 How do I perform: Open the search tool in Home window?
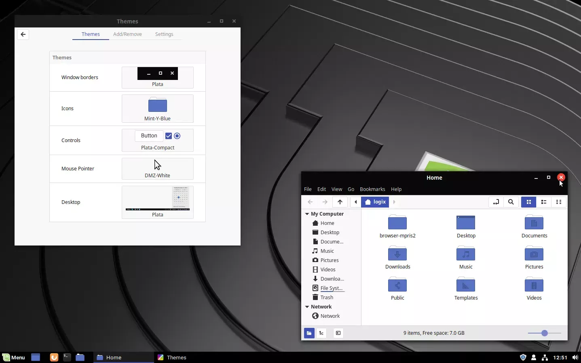pyautogui.click(x=511, y=202)
